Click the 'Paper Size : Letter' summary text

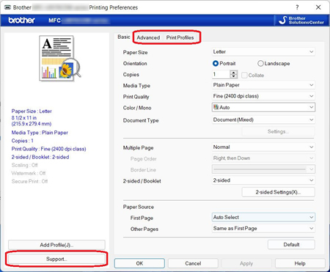tap(32, 111)
